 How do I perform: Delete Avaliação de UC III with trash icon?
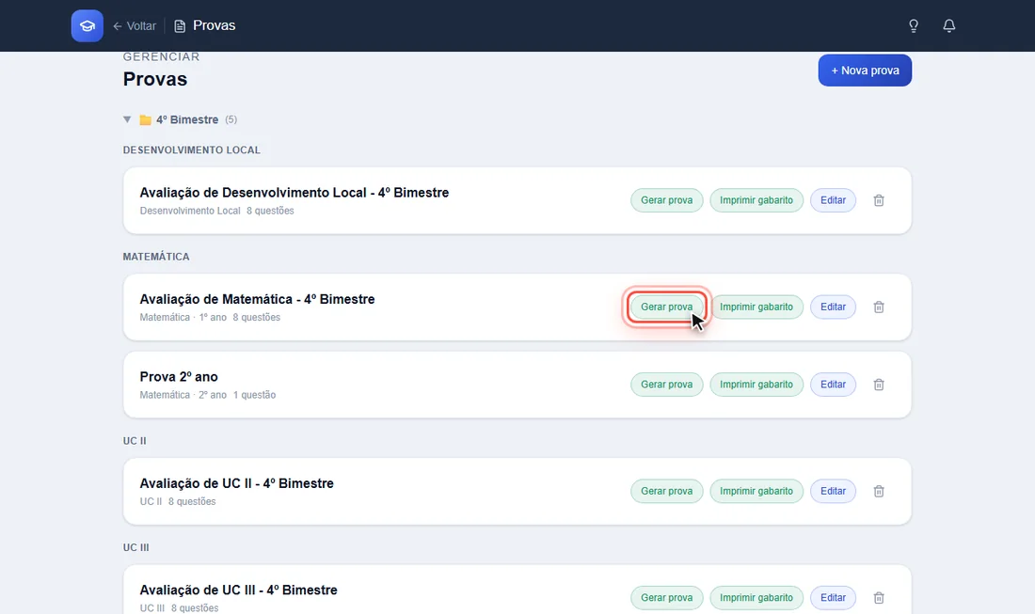click(879, 598)
